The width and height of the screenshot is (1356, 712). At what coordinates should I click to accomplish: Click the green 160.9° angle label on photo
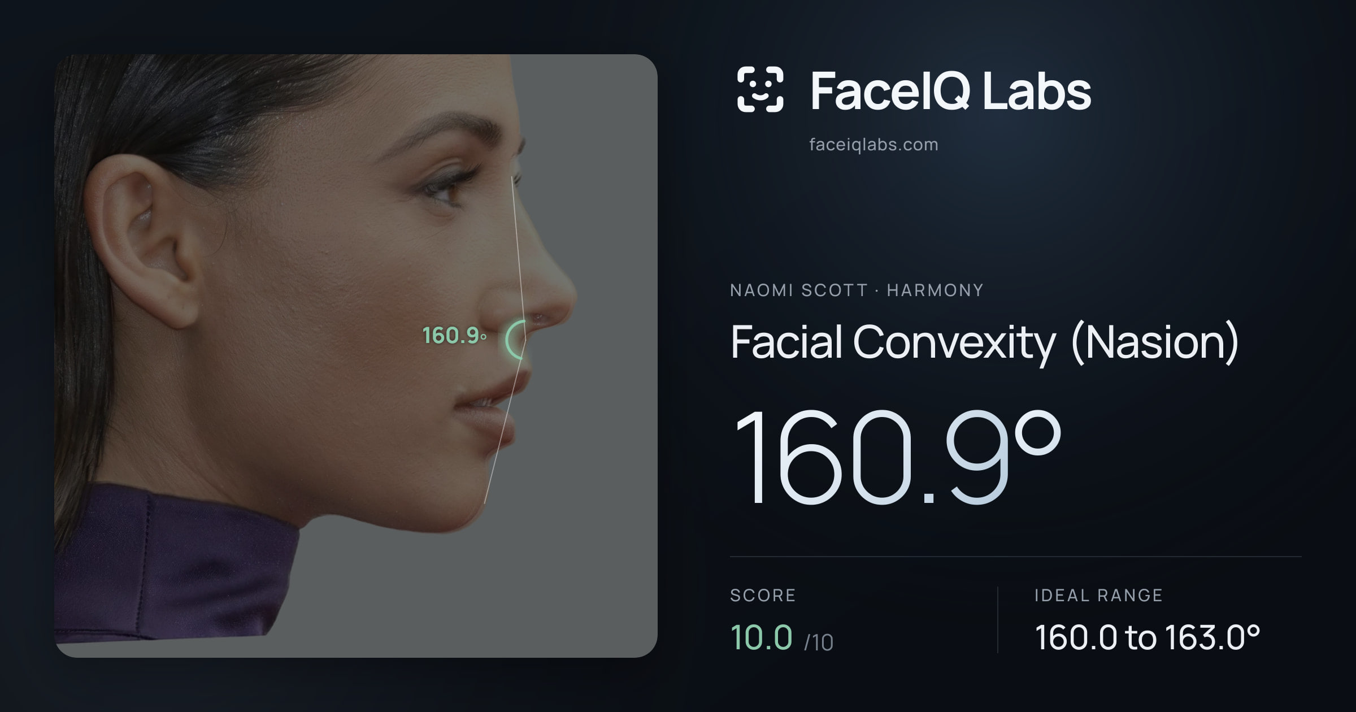point(454,336)
